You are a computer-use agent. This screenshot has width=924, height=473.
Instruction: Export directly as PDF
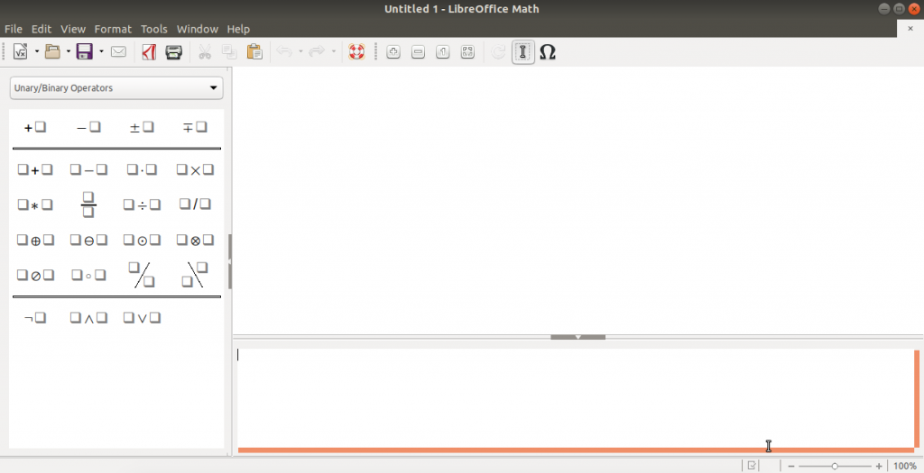149,51
